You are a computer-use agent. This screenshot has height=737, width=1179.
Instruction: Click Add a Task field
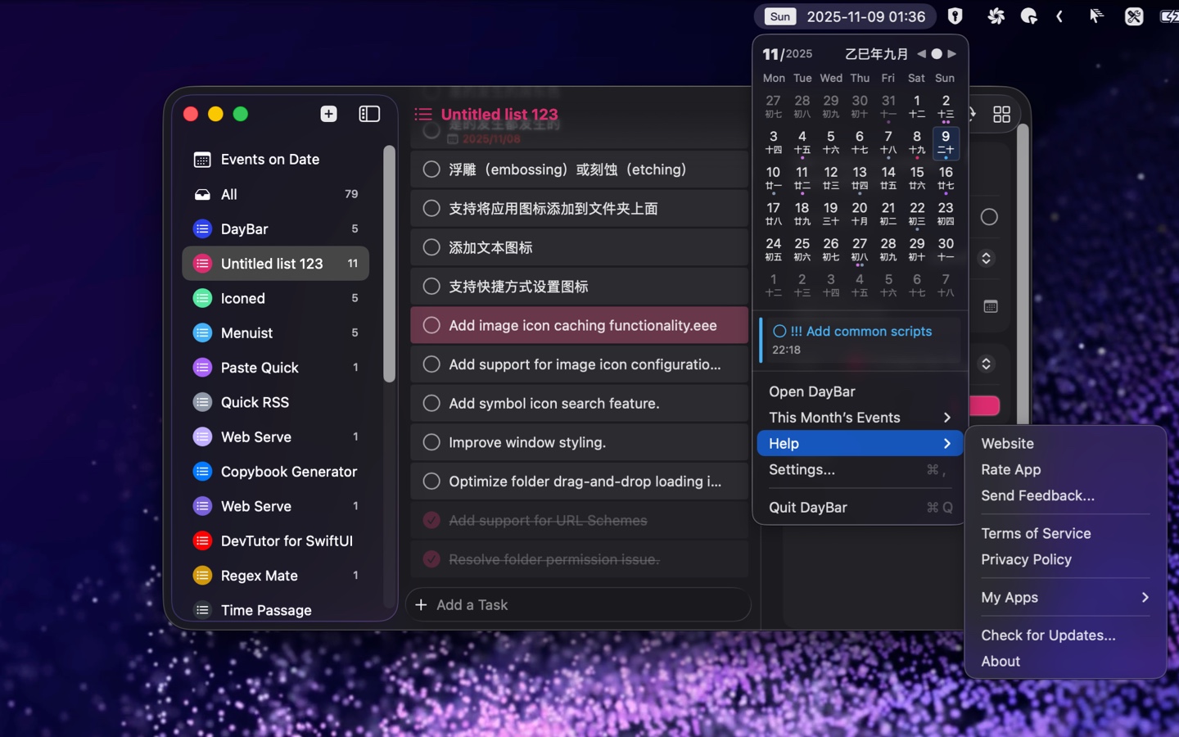tap(577, 605)
